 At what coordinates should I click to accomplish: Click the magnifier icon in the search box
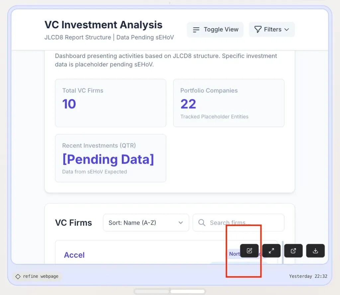(x=202, y=222)
